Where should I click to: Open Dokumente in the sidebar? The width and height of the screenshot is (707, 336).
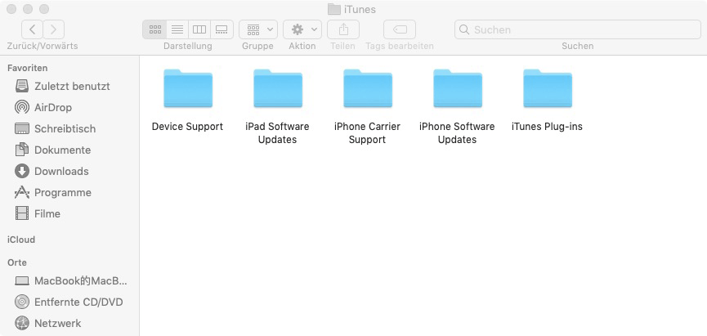point(70,150)
